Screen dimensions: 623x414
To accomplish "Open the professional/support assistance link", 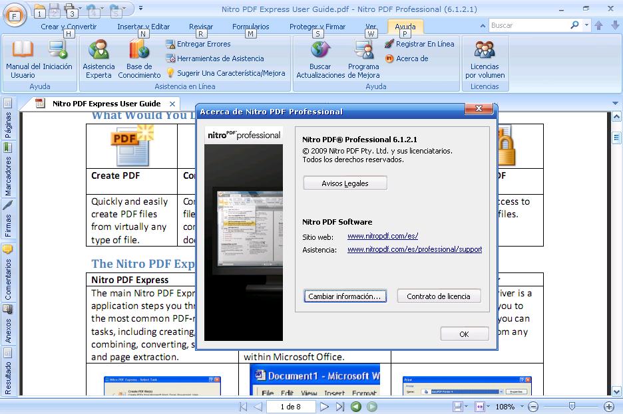I will [415, 249].
